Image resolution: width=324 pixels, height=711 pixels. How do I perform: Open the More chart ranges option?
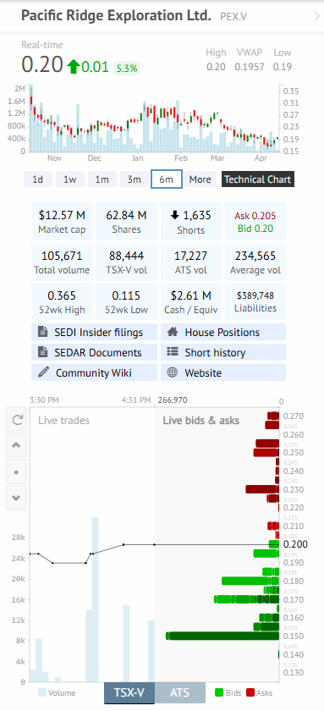tap(200, 179)
